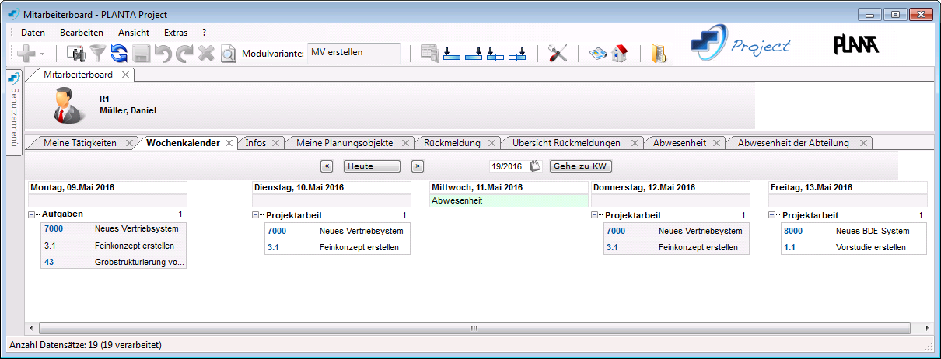
Task: Open the Bearbeiten menu
Action: pyautogui.click(x=81, y=33)
